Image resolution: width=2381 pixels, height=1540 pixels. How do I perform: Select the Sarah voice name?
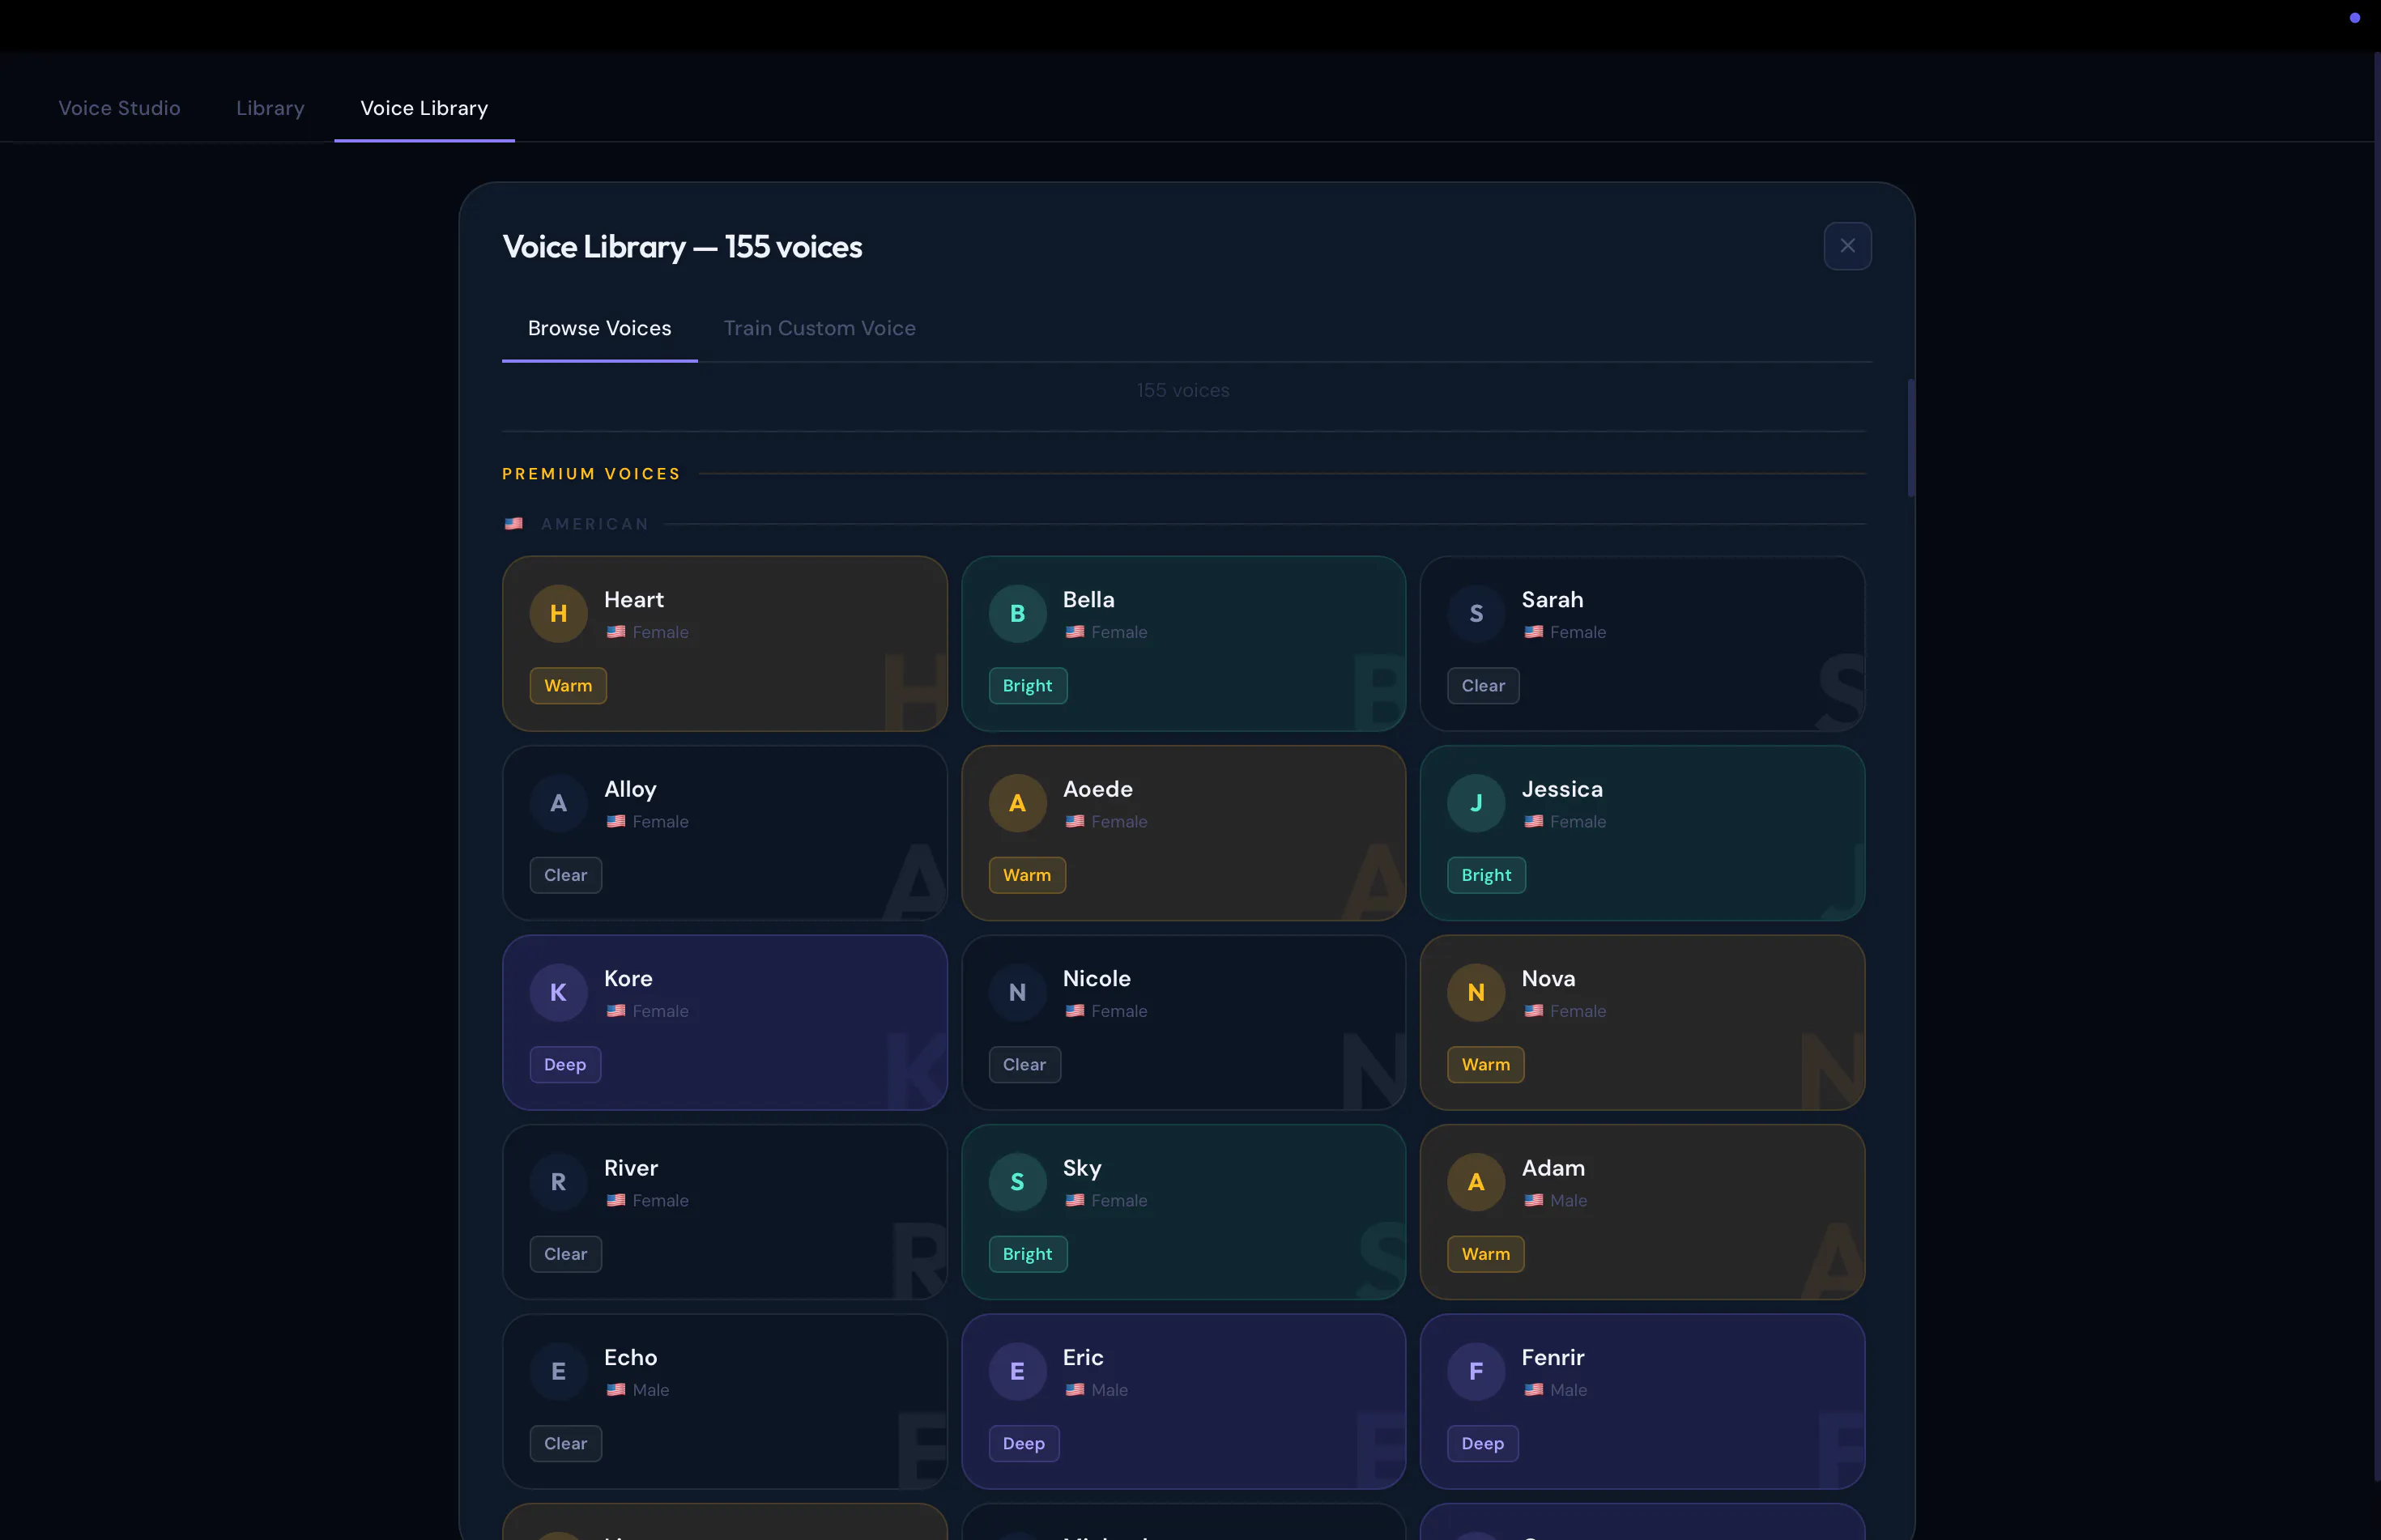pos(1552,600)
